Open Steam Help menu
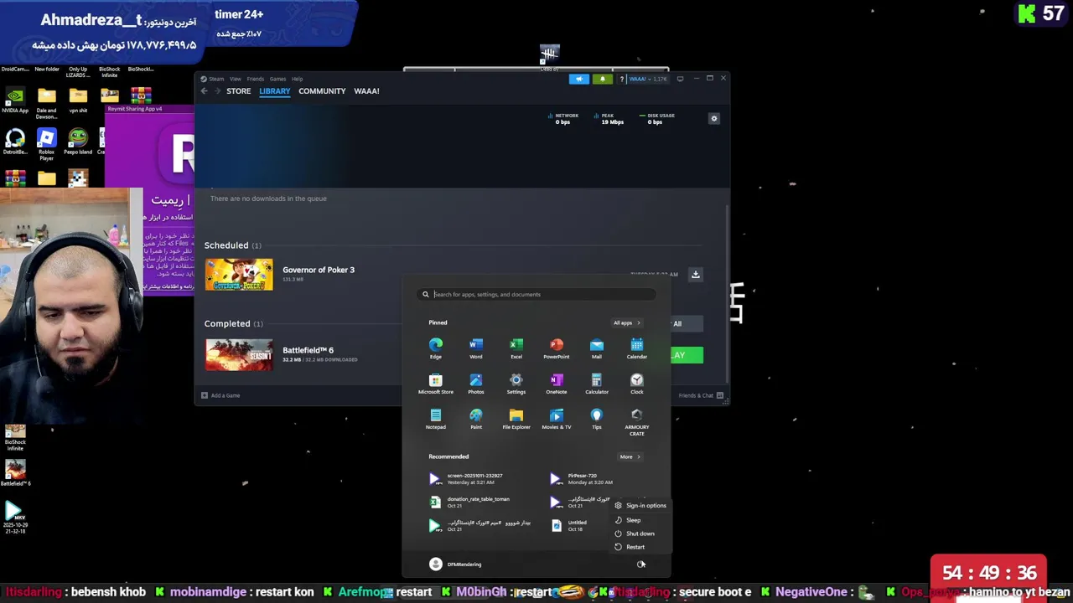Screen dimensions: 1073x603 click(297, 79)
